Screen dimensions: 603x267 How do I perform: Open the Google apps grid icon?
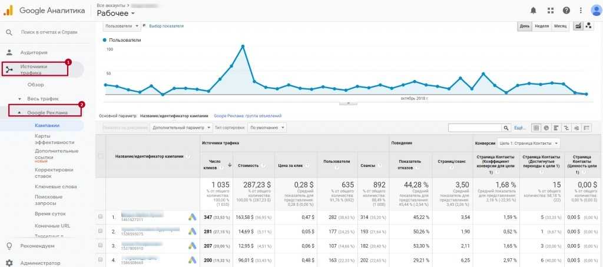[550, 11]
